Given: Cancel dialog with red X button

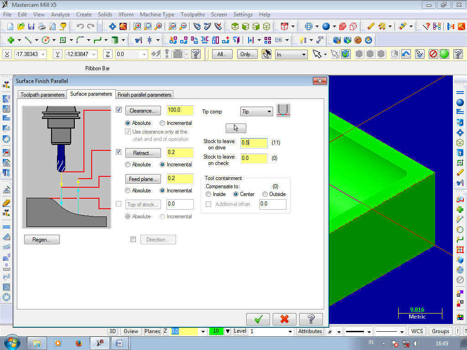Looking at the screenshot, I should click(285, 319).
